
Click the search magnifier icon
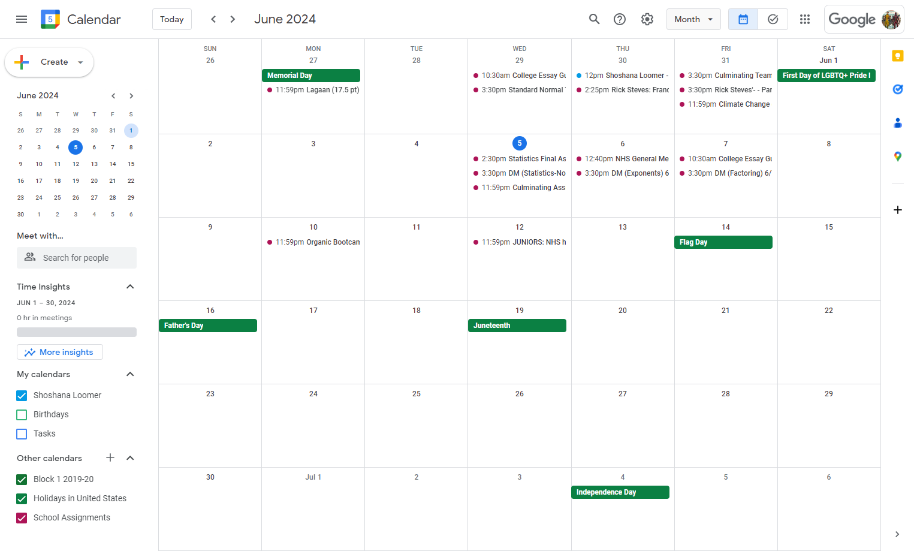594,19
